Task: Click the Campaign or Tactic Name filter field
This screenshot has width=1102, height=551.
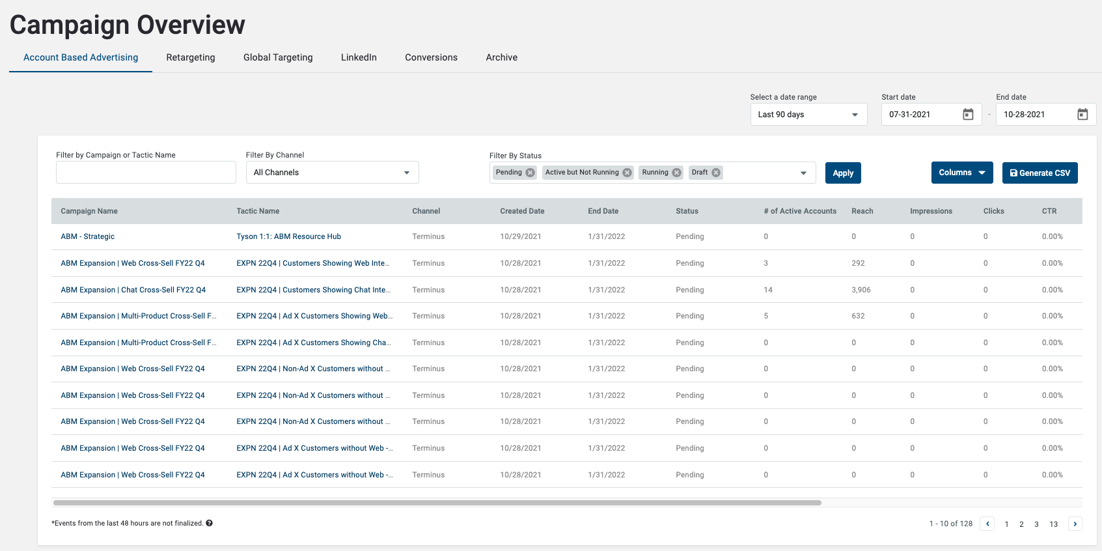Action: (x=146, y=173)
